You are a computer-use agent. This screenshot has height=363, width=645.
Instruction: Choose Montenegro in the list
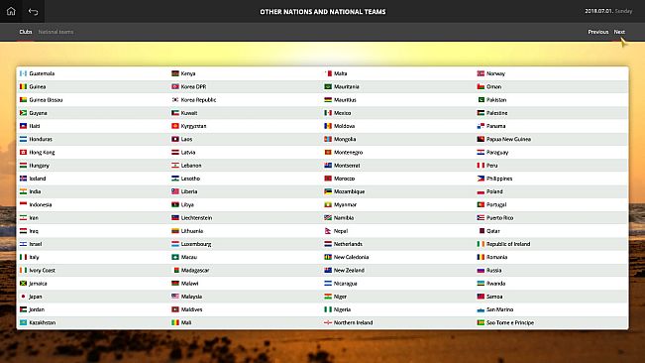pyautogui.click(x=349, y=153)
